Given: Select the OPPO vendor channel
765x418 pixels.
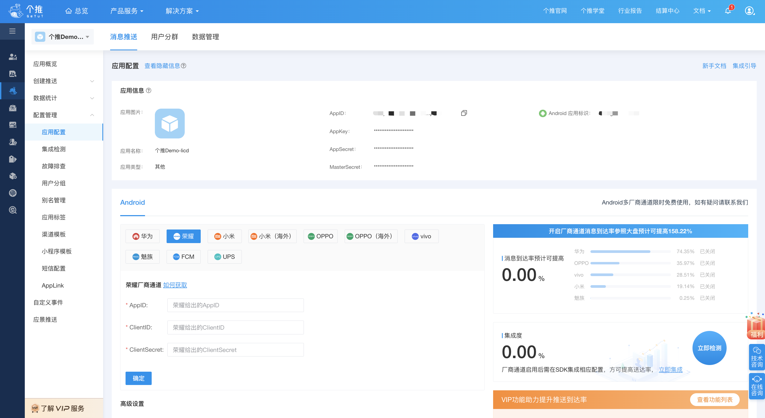Looking at the screenshot, I should click(320, 236).
